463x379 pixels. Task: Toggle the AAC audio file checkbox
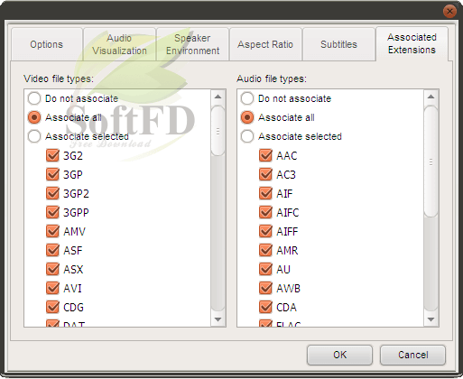coord(265,155)
